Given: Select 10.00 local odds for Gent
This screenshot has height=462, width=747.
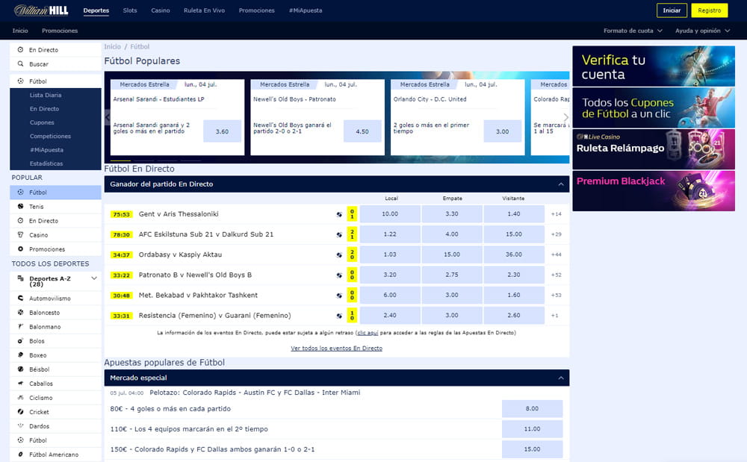Looking at the screenshot, I should pyautogui.click(x=390, y=214).
